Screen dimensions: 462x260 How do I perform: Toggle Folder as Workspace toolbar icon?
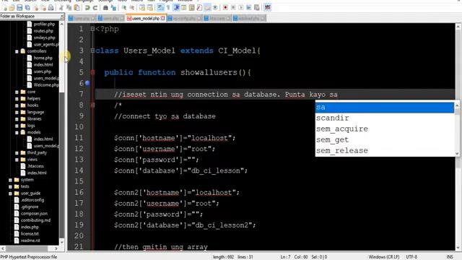click(207, 8)
